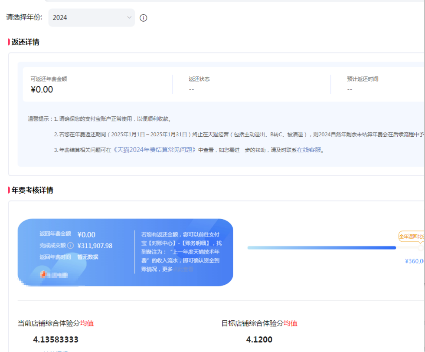This screenshot has height=352, width=425.
Task: Click the info icon next to 完成成交额
Action: (x=70, y=246)
